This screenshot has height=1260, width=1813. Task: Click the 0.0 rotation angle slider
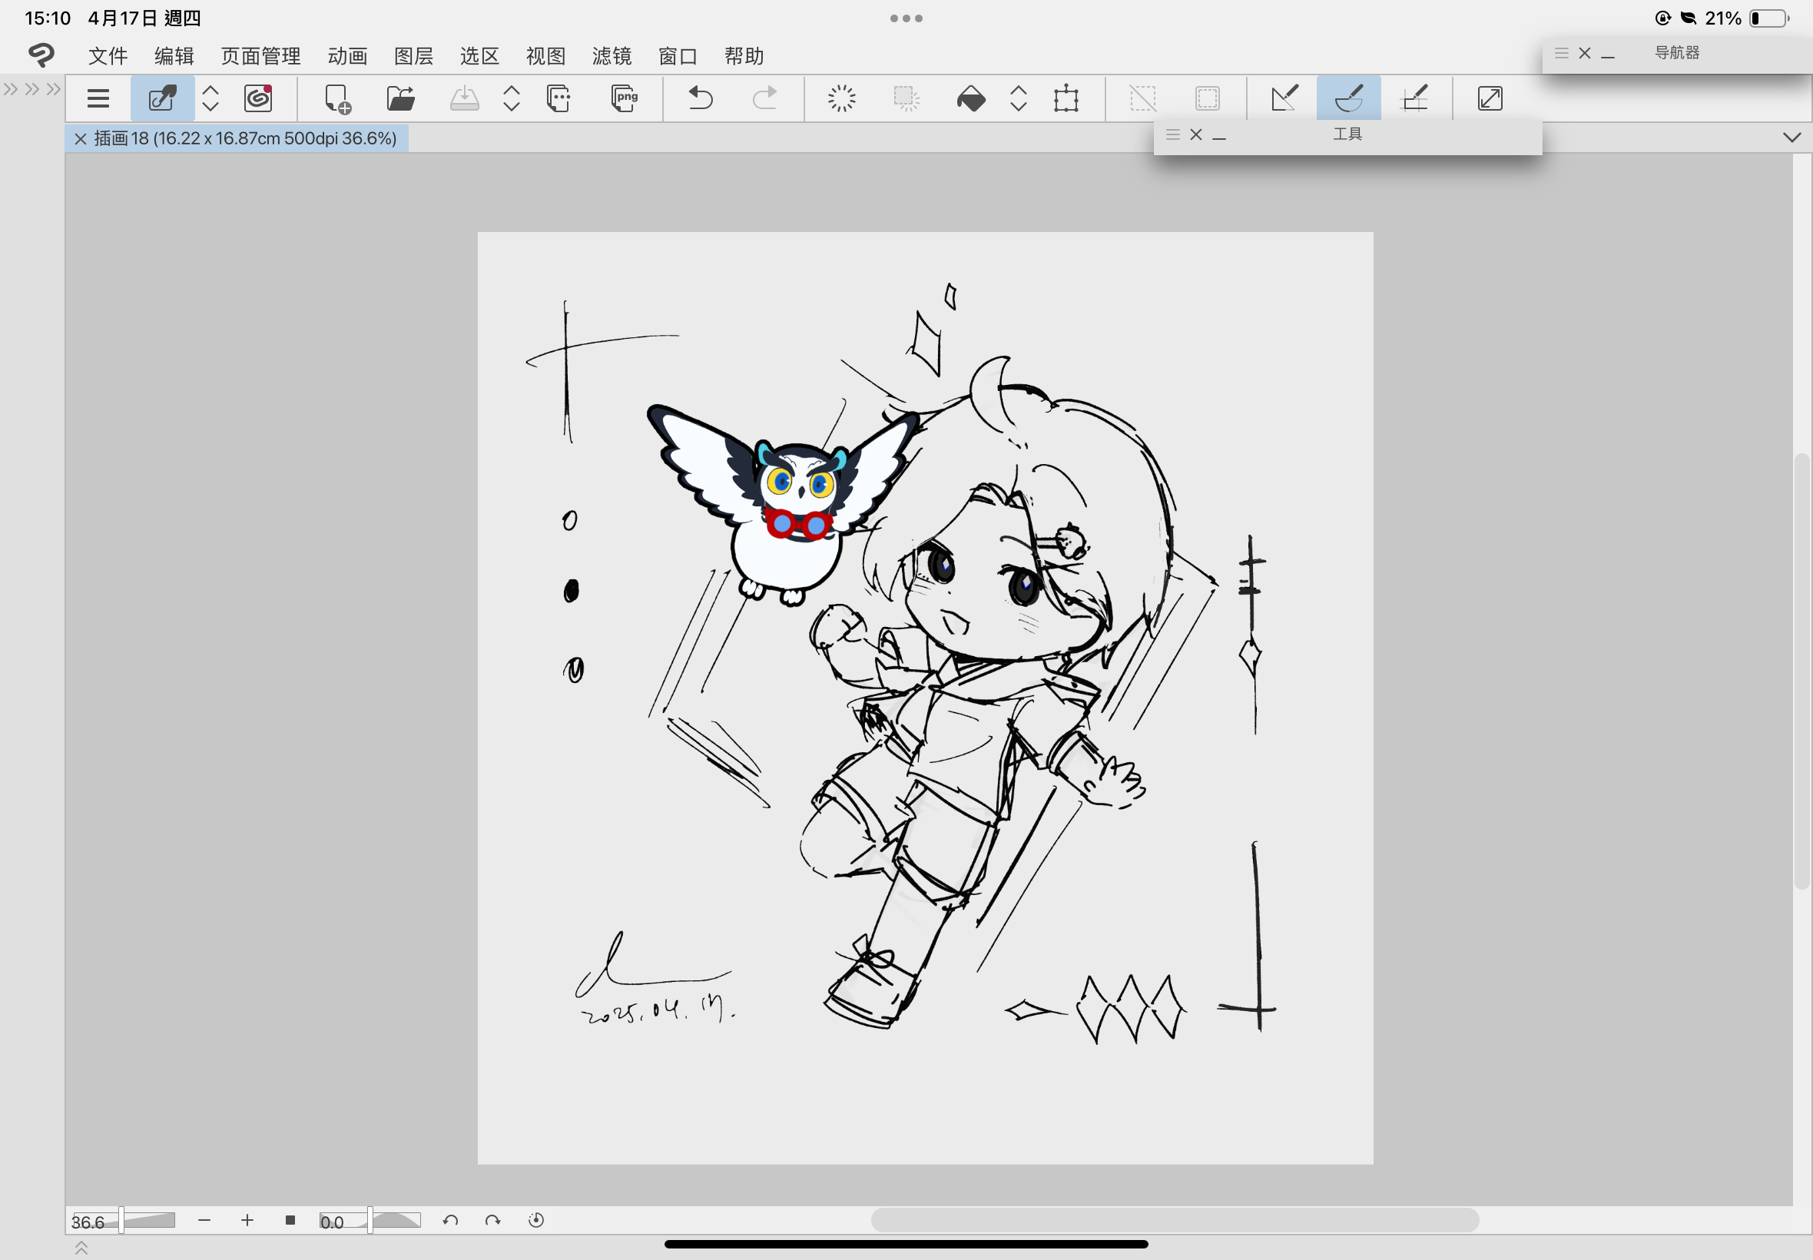[x=370, y=1221]
